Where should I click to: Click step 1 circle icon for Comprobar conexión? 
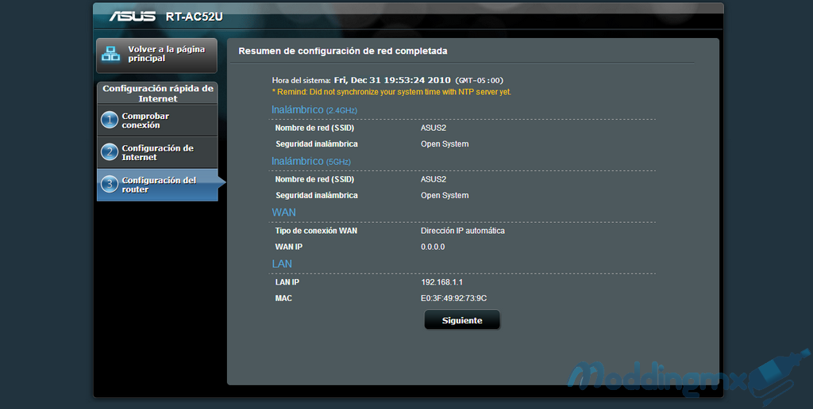coord(110,120)
